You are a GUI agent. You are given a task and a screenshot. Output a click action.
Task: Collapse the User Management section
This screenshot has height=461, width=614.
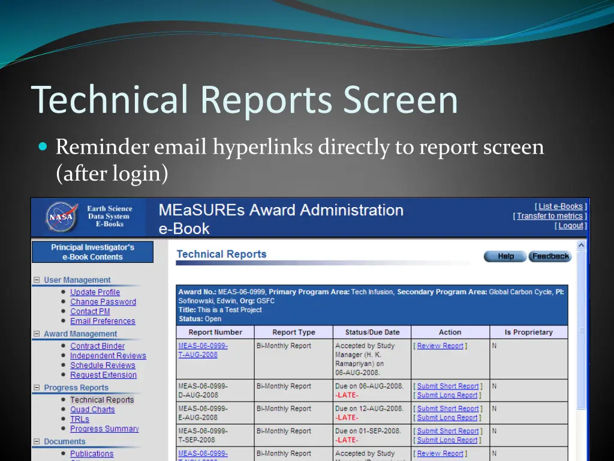(x=37, y=280)
